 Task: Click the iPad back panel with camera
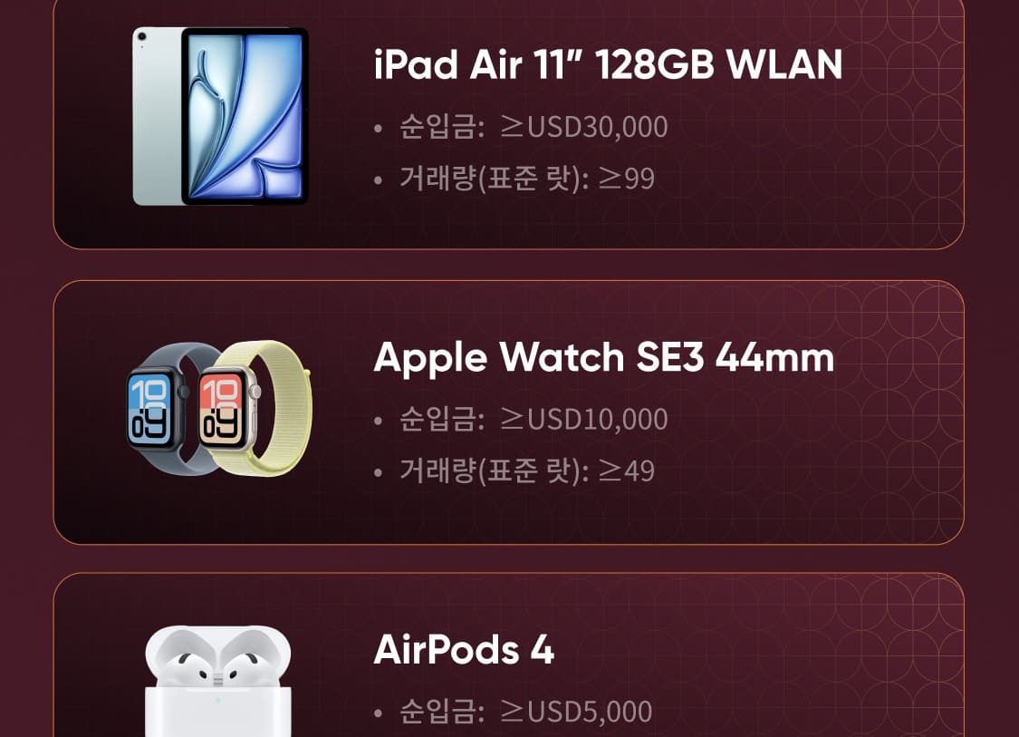158,116
